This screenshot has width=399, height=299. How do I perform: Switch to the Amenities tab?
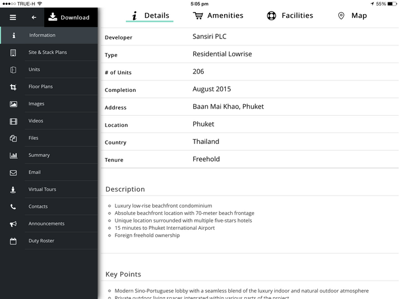pyautogui.click(x=218, y=16)
